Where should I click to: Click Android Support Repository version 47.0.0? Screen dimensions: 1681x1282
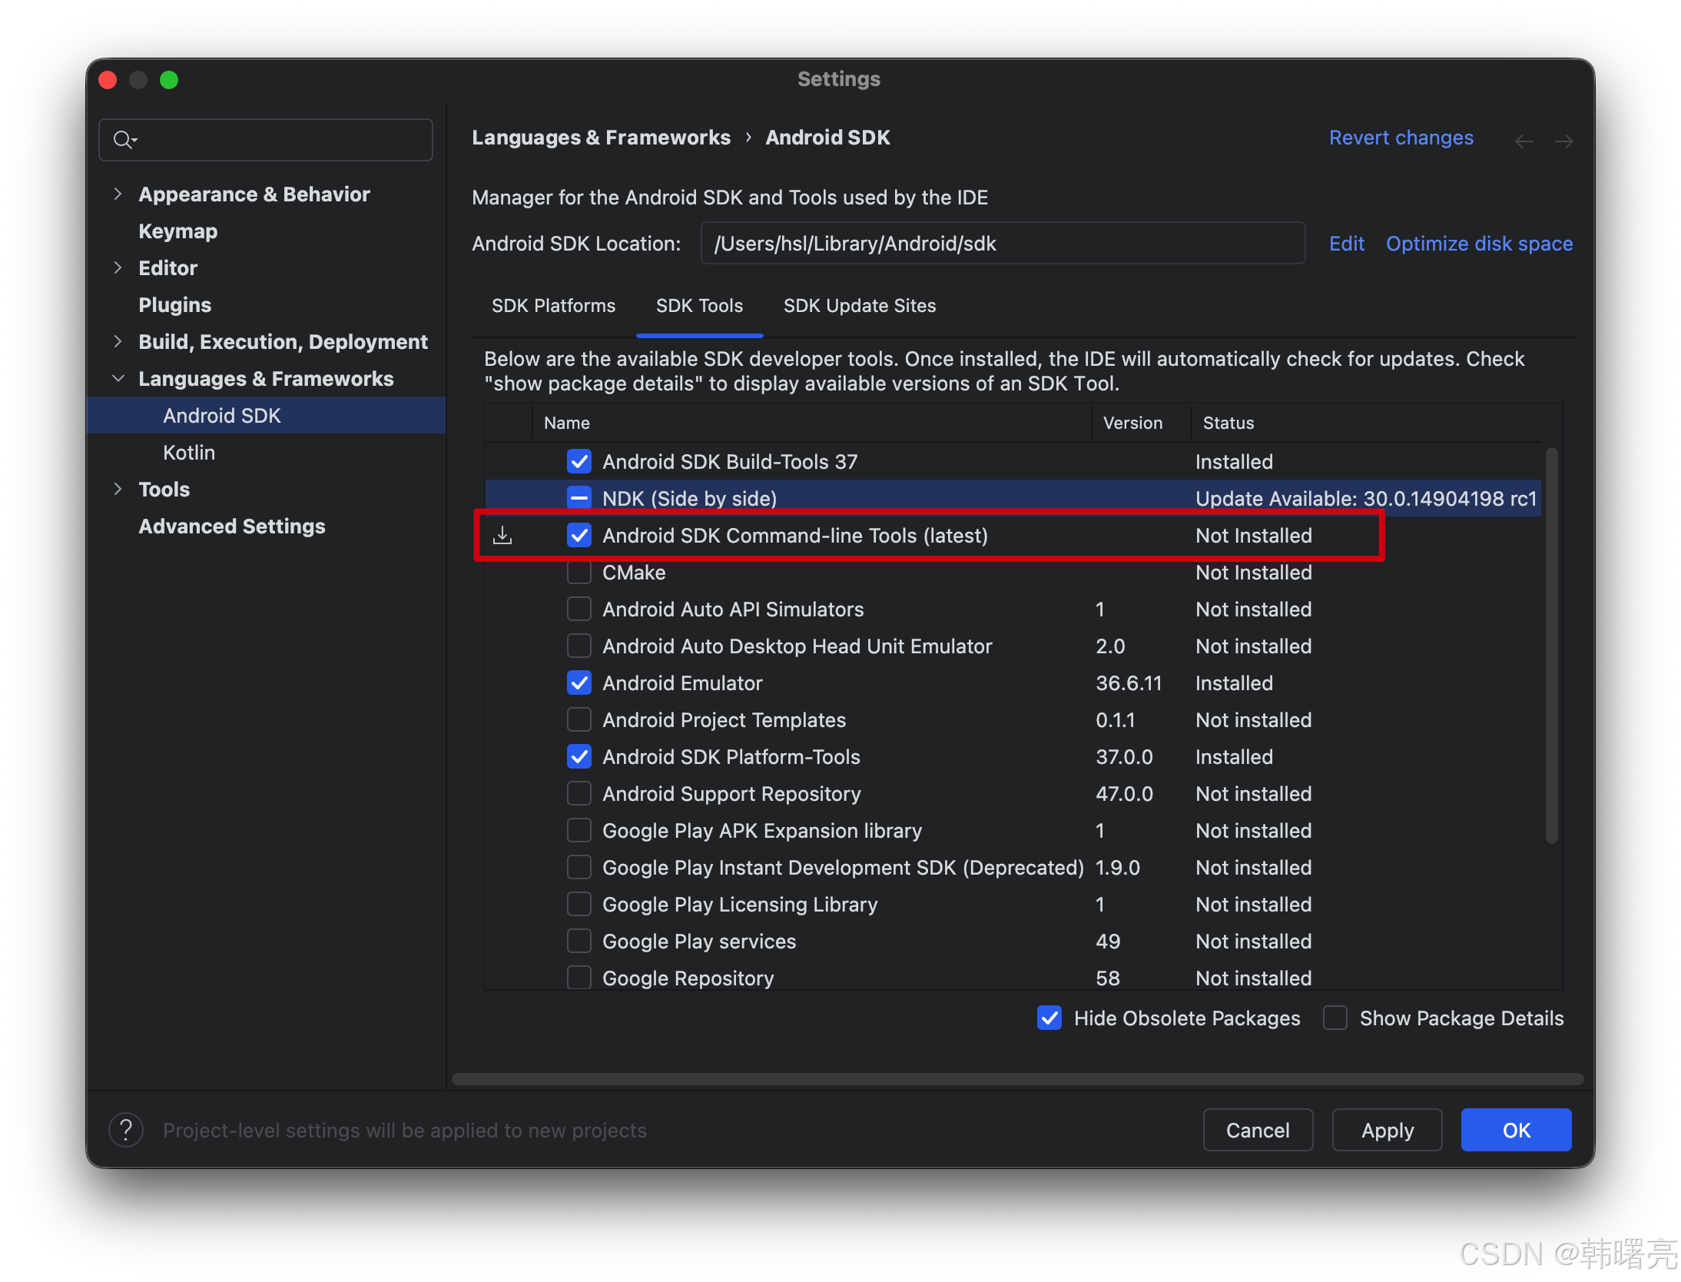1124,793
